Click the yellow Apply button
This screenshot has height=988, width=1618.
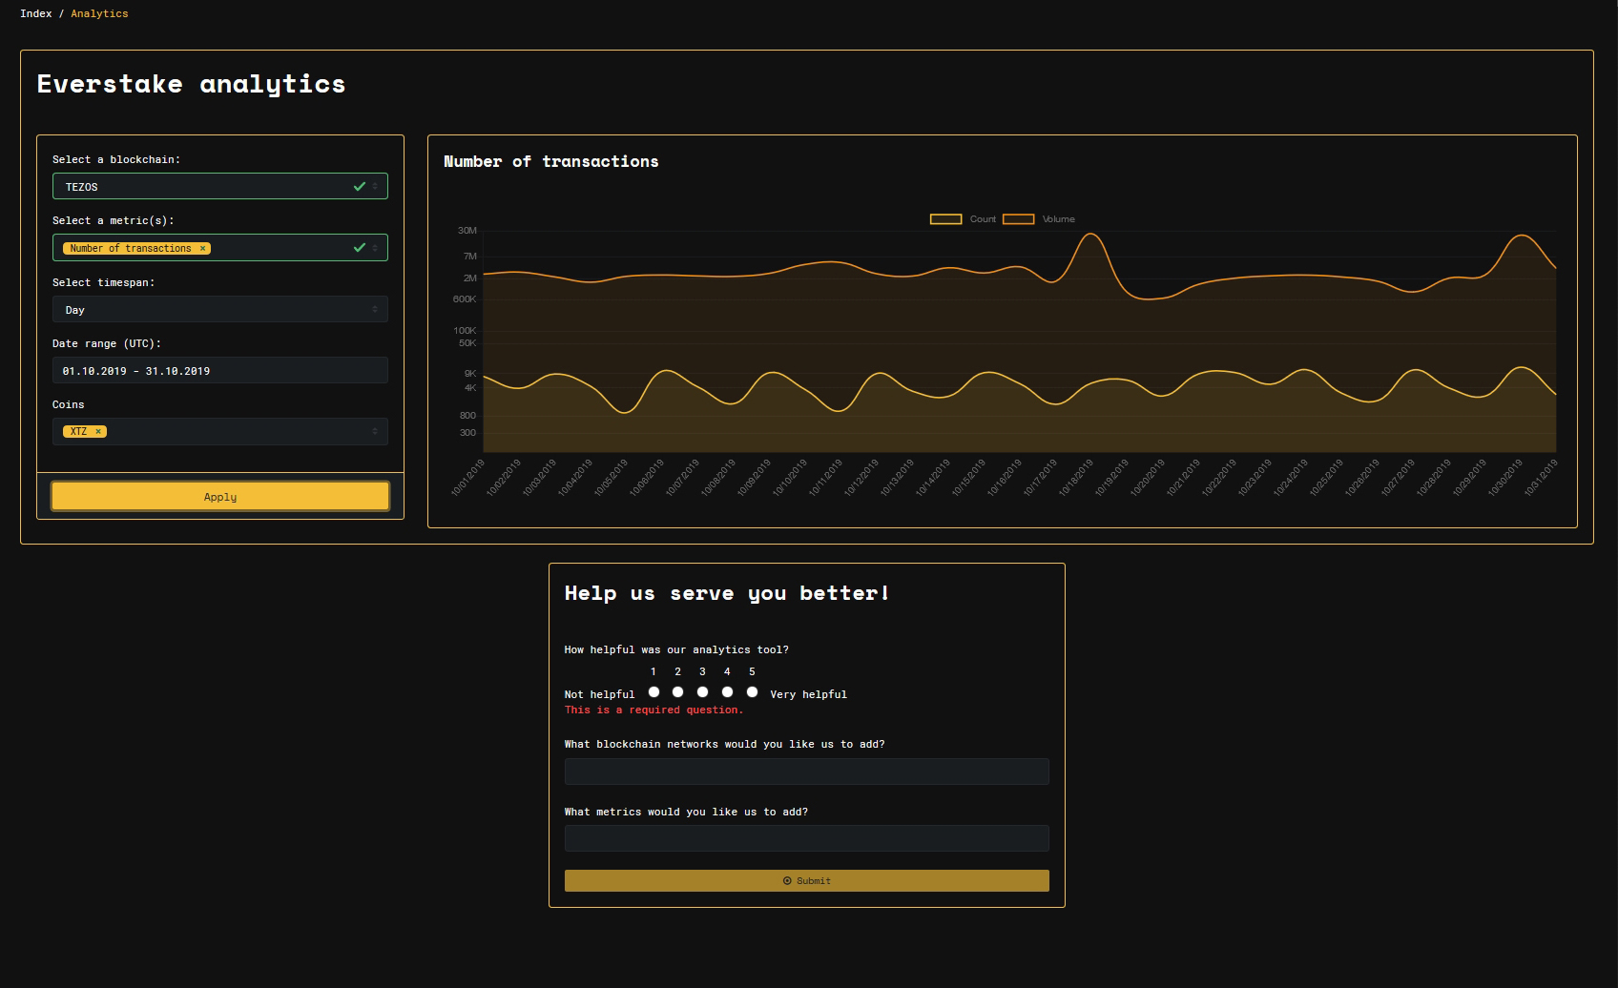[x=219, y=496]
